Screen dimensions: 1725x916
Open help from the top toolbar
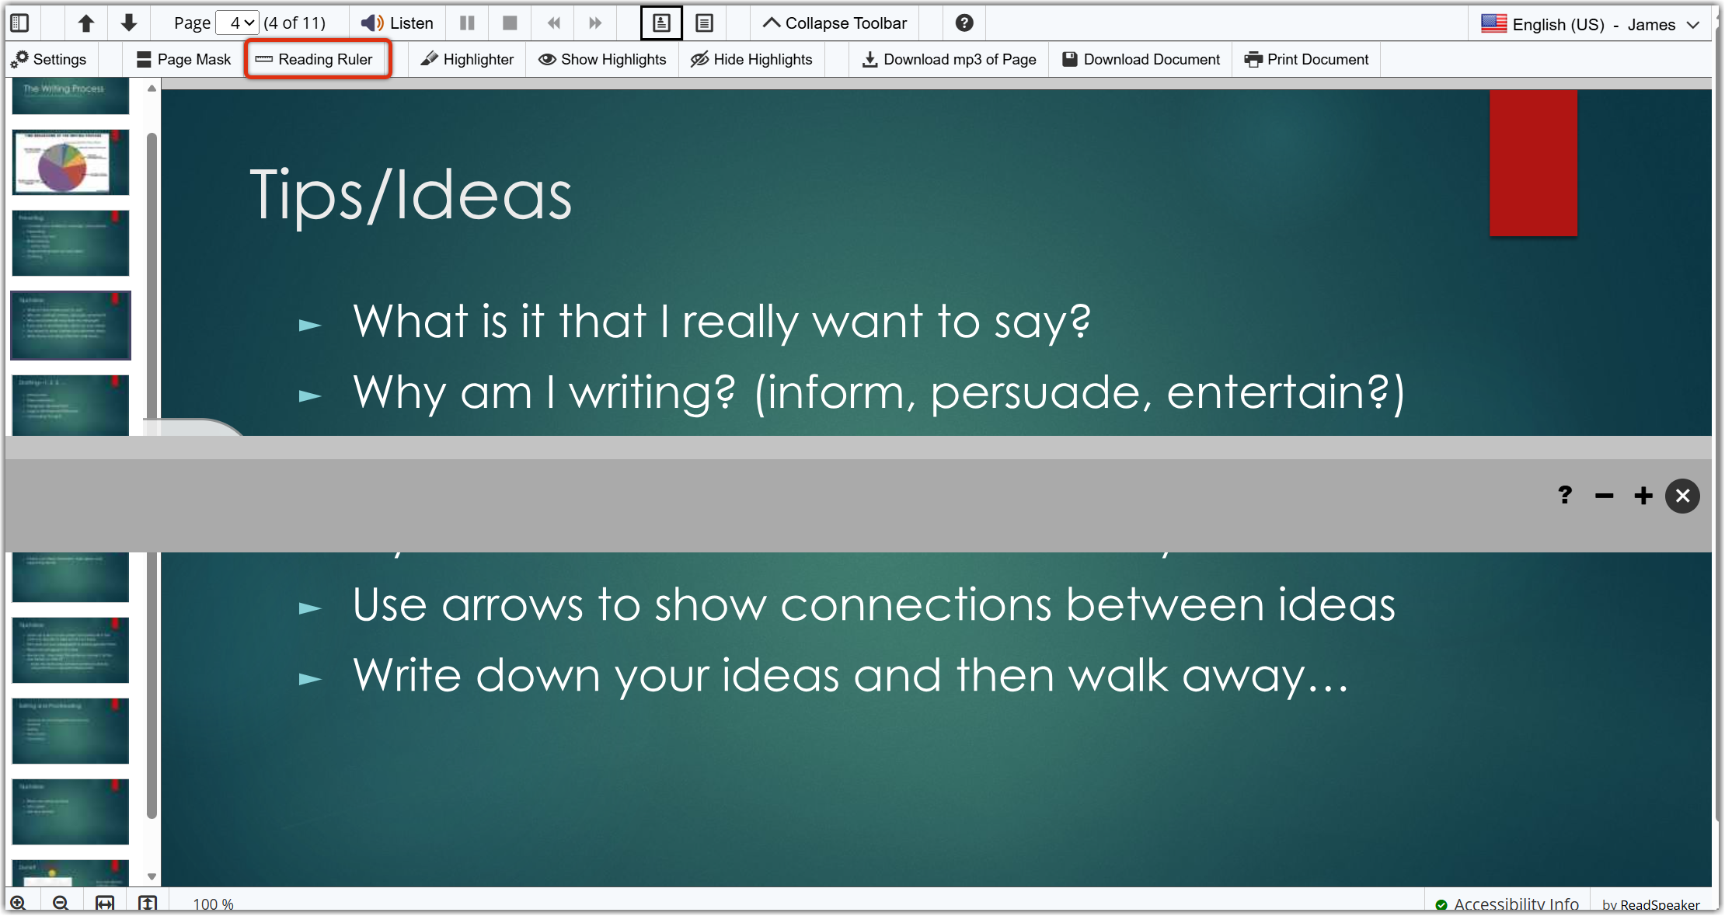(964, 23)
